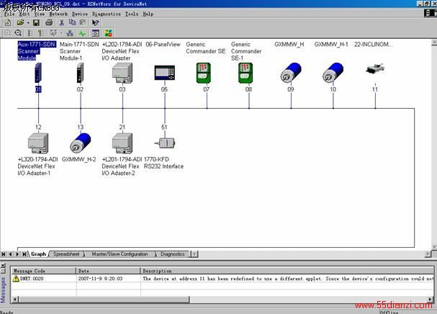
Task: Click the Zoom Out magnifier icon
Action: pyautogui.click(x=18, y=33)
